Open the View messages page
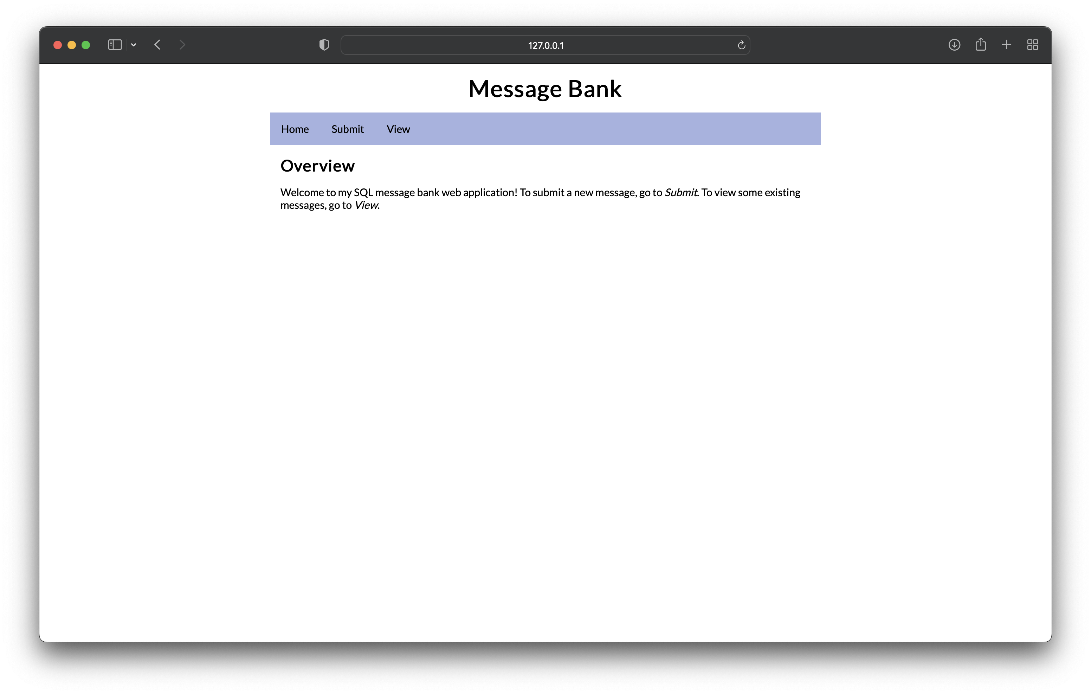Image resolution: width=1091 pixels, height=694 pixels. point(398,129)
